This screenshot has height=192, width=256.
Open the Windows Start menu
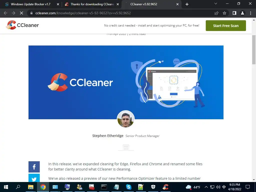coord(6,187)
